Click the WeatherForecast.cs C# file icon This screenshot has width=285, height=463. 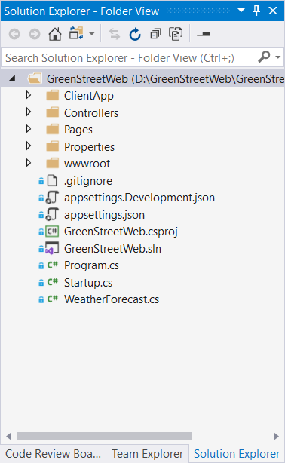tap(53, 299)
